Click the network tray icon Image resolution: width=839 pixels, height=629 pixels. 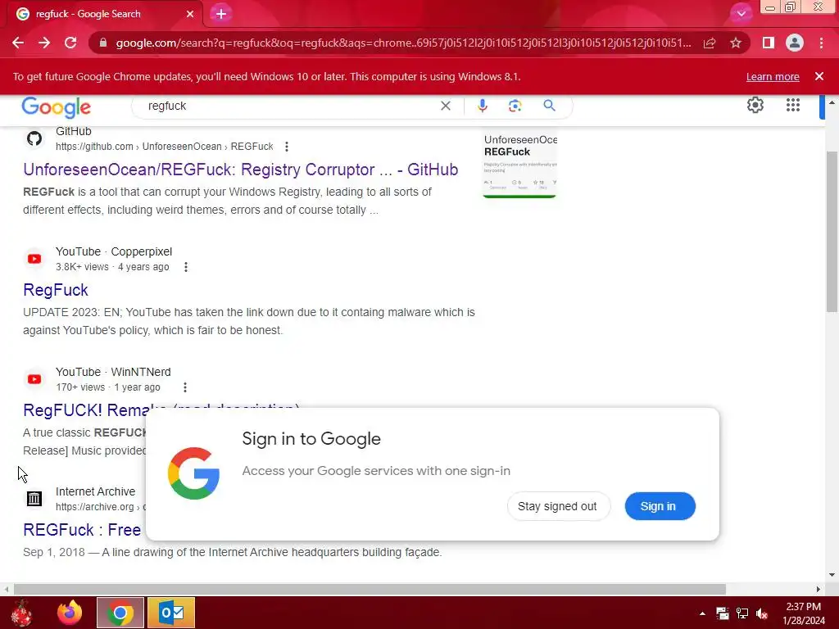point(742,613)
